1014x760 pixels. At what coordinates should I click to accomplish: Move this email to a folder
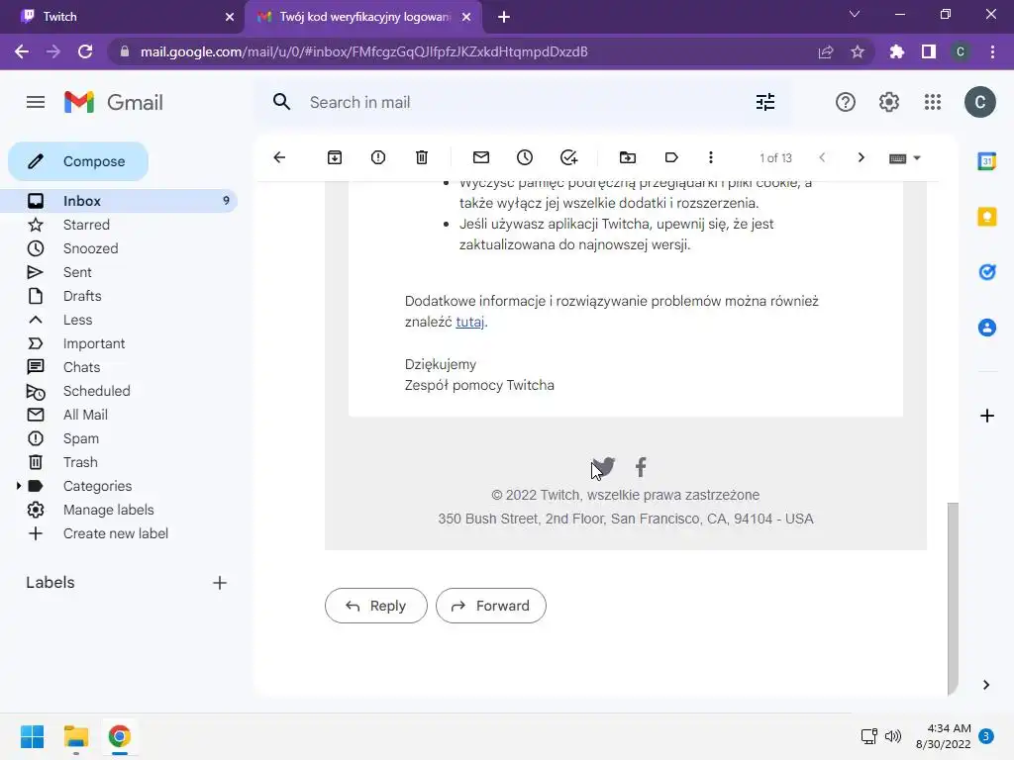(627, 157)
